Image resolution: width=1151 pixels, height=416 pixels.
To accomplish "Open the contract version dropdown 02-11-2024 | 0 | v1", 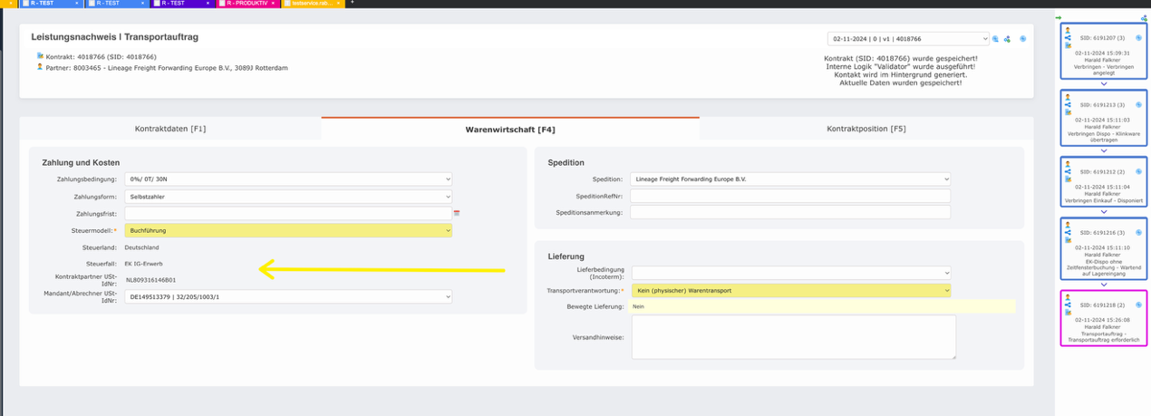I will pos(908,39).
